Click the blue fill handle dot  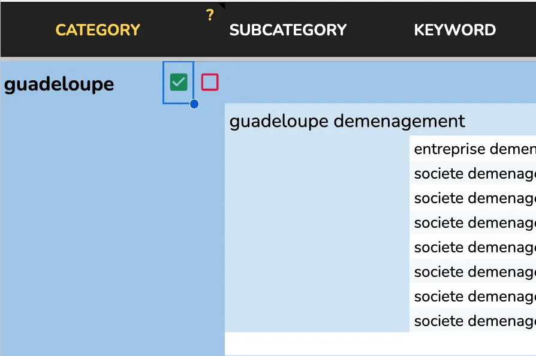tap(194, 104)
